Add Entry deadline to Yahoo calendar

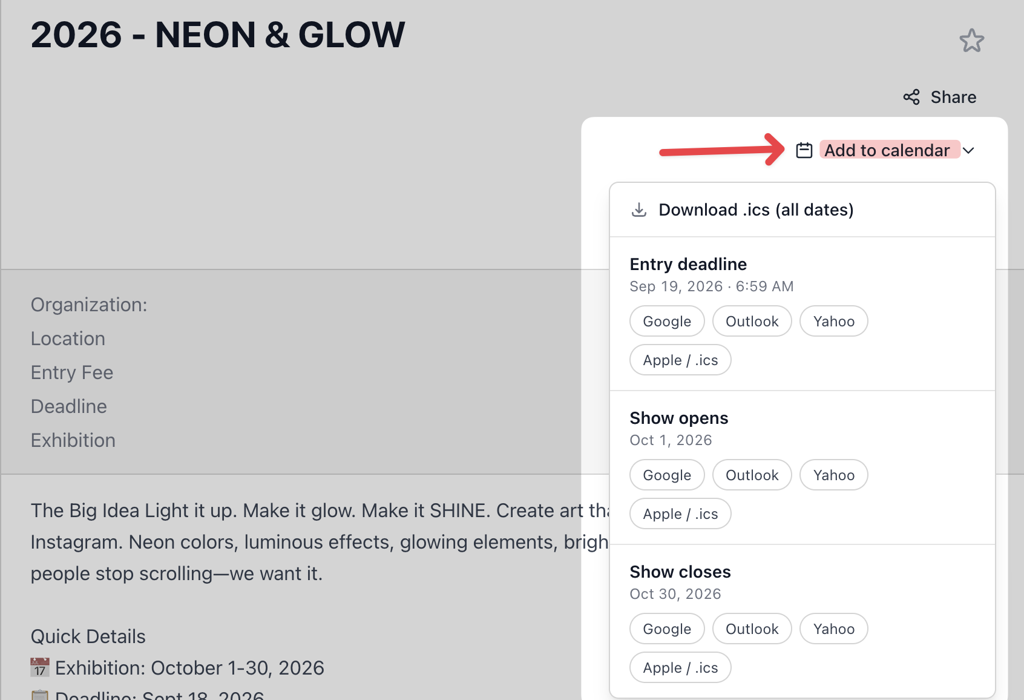[x=834, y=321]
